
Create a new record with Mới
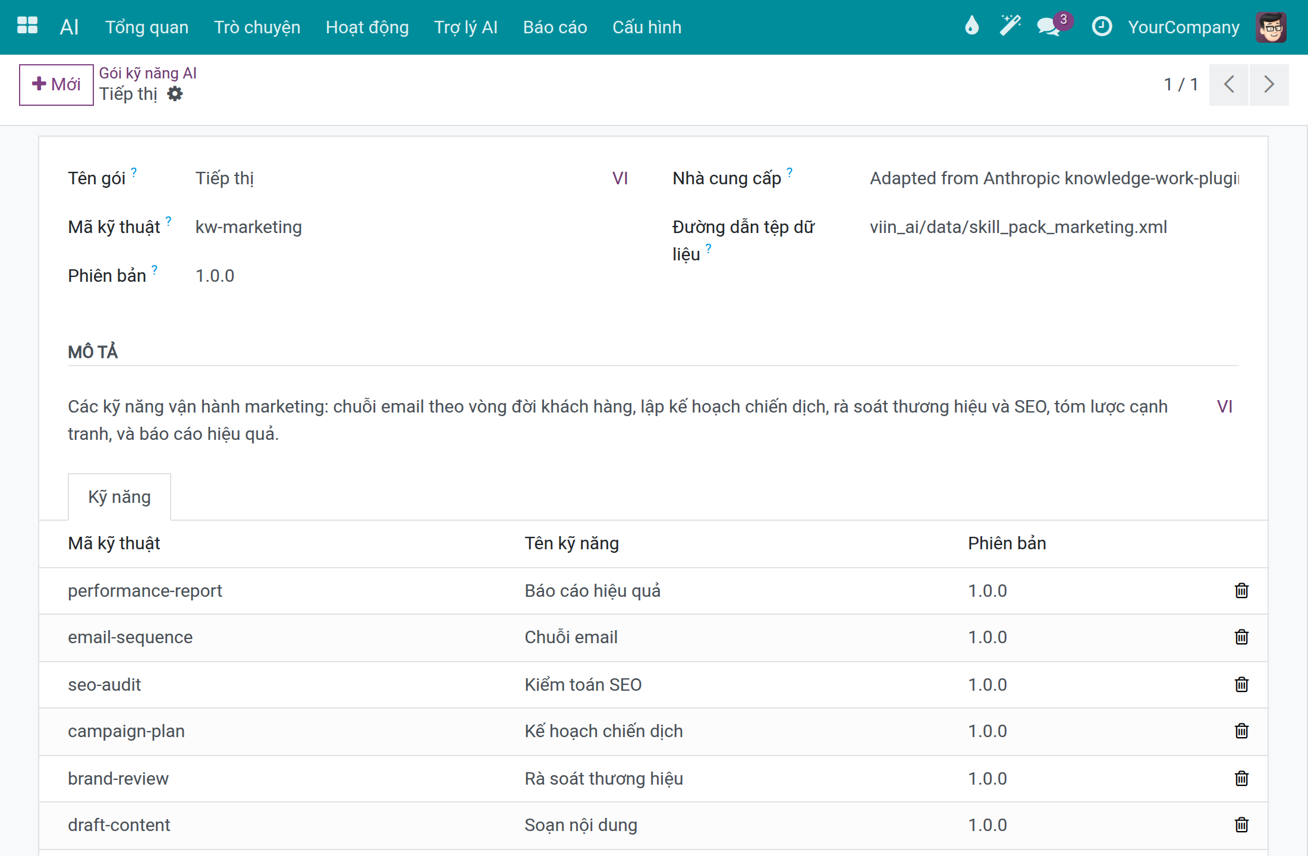(56, 84)
